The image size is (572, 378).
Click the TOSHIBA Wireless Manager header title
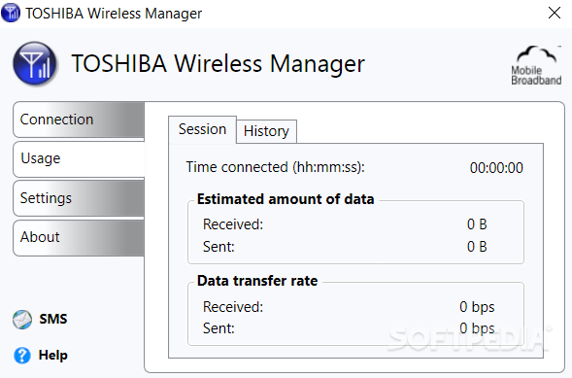coord(218,64)
